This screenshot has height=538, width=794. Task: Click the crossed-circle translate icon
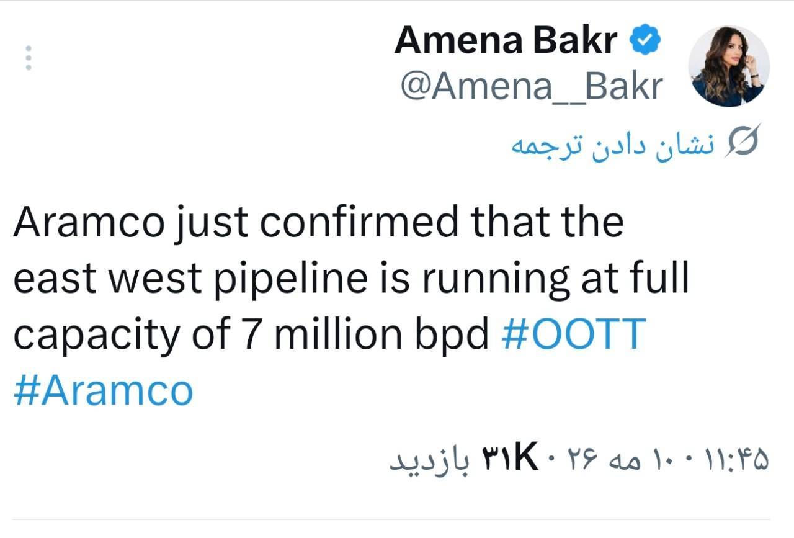[743, 142]
